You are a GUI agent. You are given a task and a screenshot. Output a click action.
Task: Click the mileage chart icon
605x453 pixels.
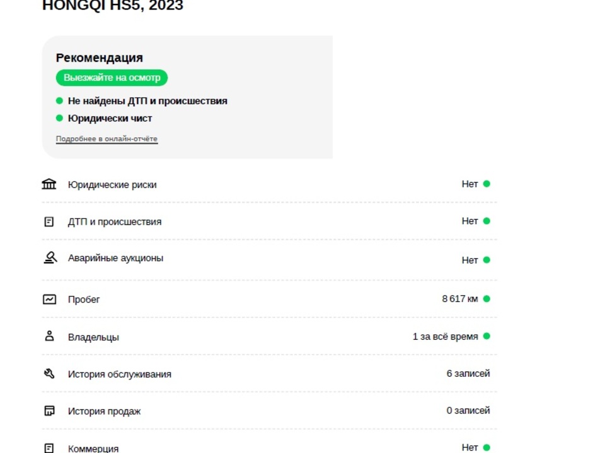click(x=49, y=299)
